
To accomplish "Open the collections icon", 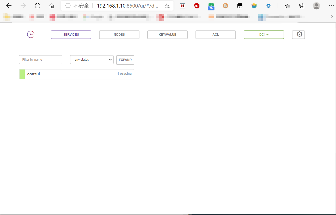I will pos(302,6).
